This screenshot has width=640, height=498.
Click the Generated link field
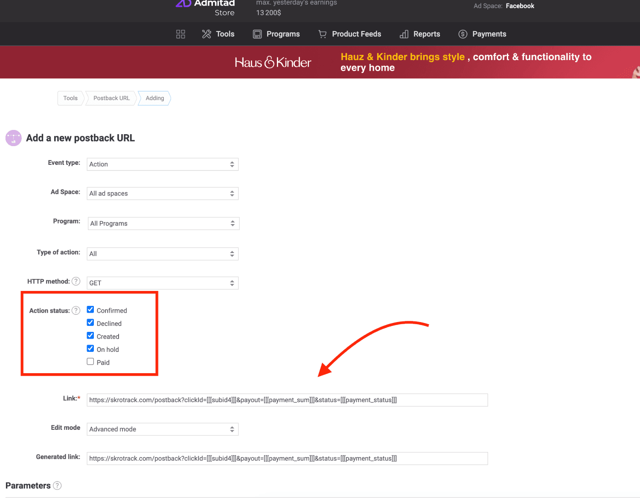point(287,459)
